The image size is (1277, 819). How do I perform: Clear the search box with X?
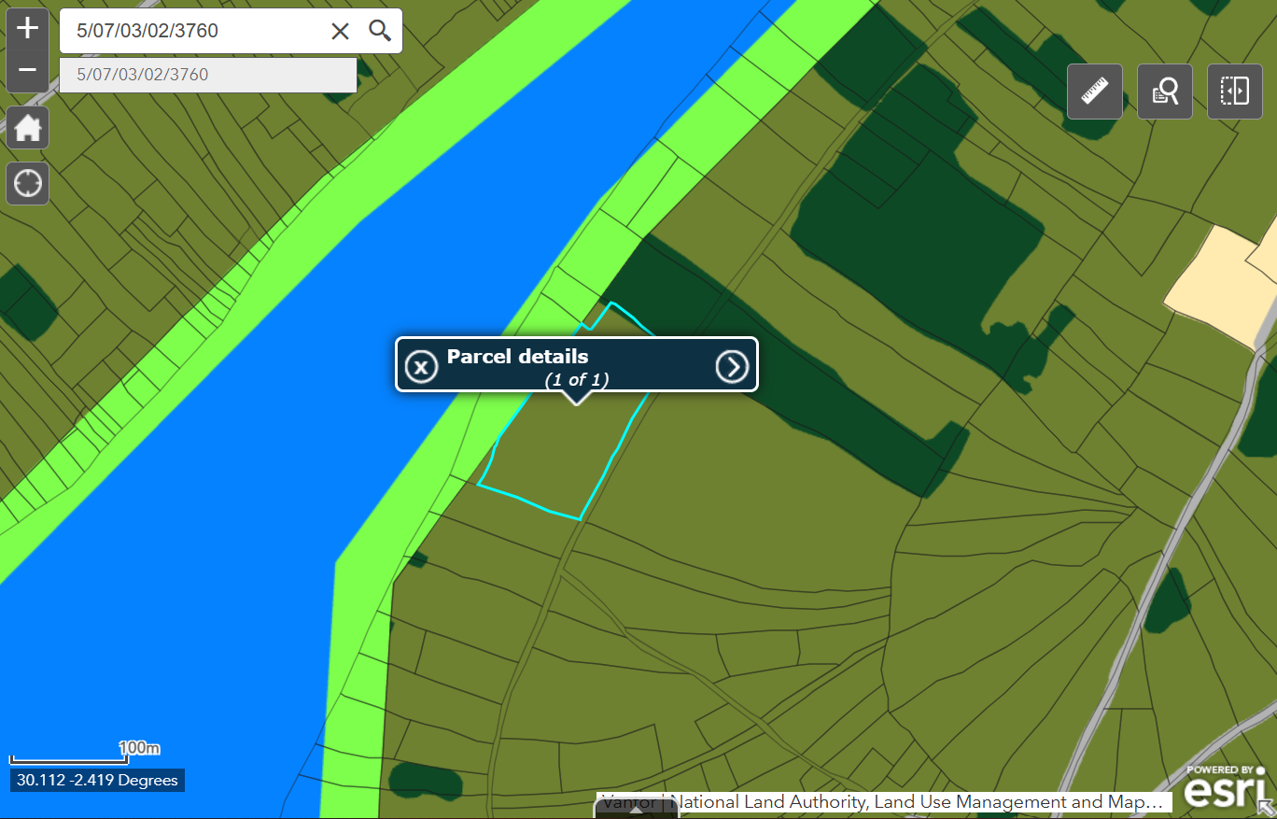[340, 31]
